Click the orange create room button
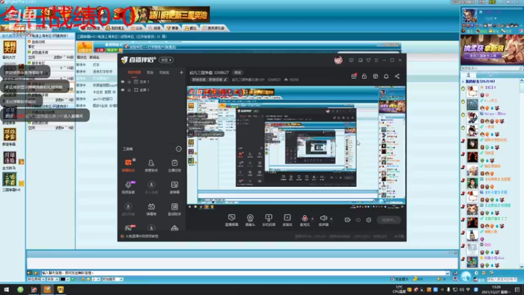 point(84,47)
